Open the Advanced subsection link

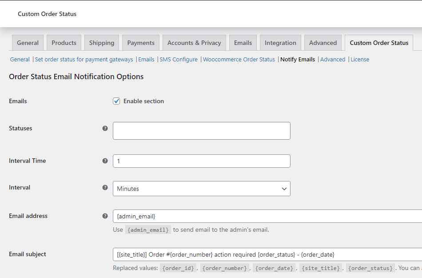333,59
